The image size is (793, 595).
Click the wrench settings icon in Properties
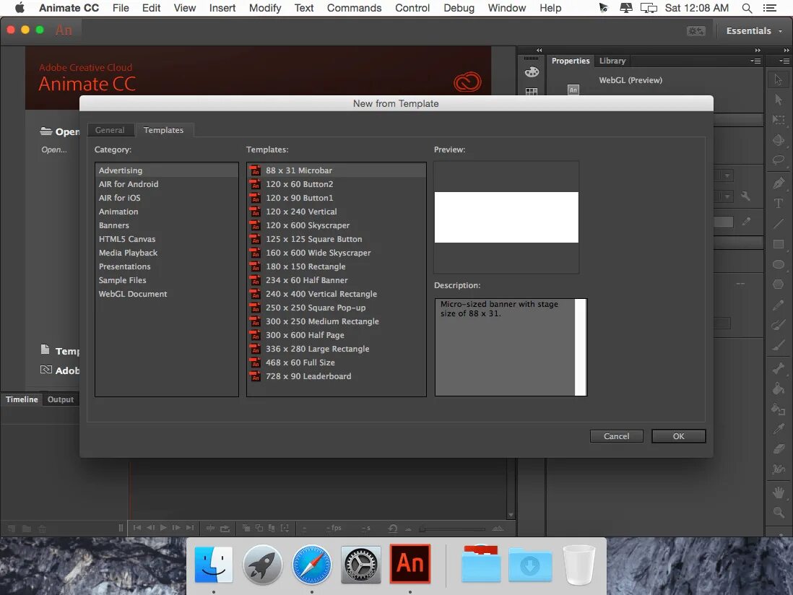pos(745,196)
